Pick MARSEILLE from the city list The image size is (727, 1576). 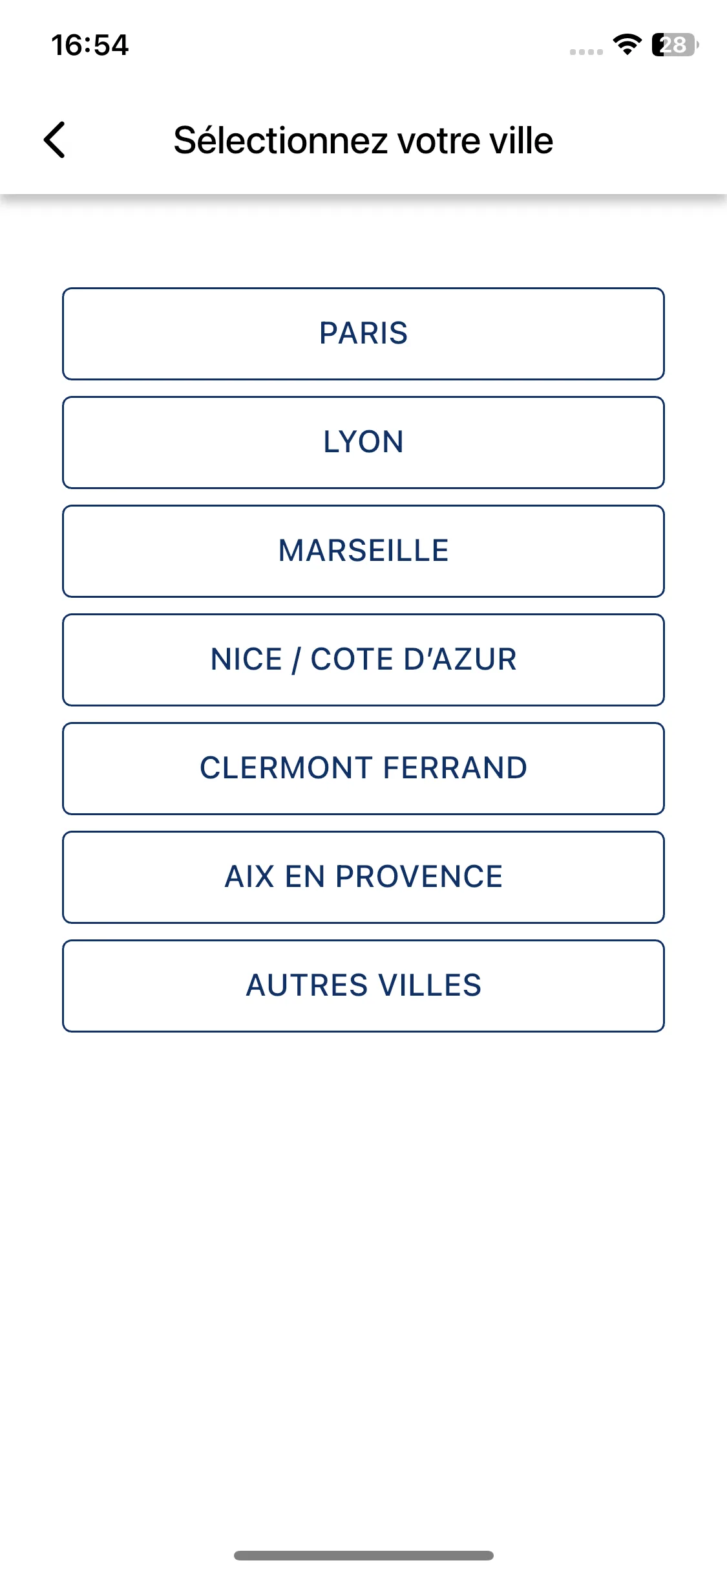(x=363, y=551)
